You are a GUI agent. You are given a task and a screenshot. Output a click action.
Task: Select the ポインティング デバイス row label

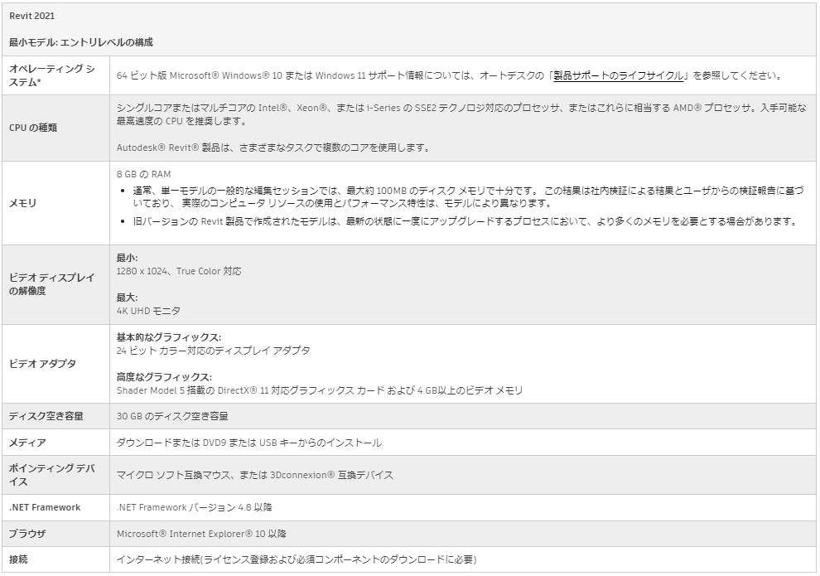52,475
